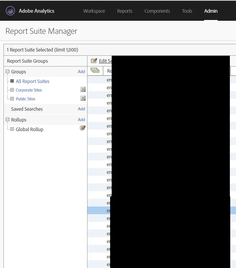This screenshot has height=268, width=236.
Task: Expand the Global Rollup node
Action: tap(12, 129)
